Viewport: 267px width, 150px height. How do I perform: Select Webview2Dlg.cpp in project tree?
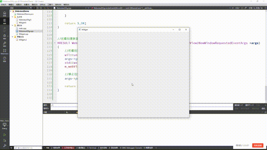26,31
